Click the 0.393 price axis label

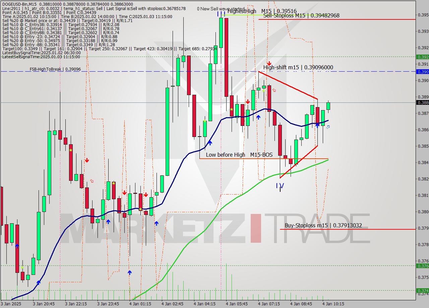(x=423, y=31)
